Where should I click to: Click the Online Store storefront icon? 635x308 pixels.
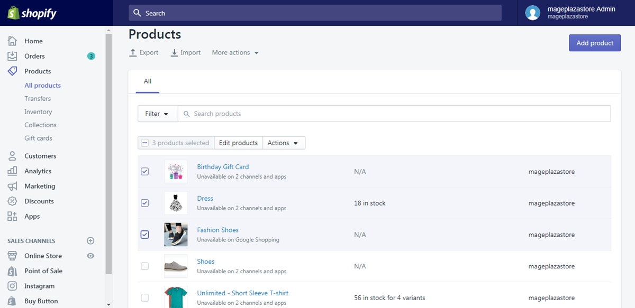12,256
